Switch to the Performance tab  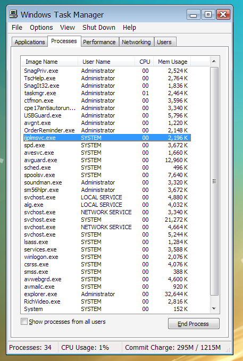99,42
